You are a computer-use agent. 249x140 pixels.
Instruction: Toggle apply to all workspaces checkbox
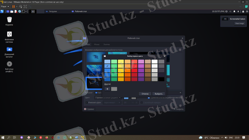click(x=149, y=98)
